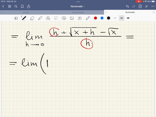Close the Numerade tab
Screen dimensions: 156x117
pyautogui.click(x=106, y=12)
